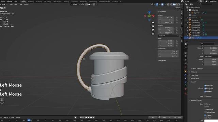
Task: Open the Modifiers wrench properties tab
Action: [185, 75]
